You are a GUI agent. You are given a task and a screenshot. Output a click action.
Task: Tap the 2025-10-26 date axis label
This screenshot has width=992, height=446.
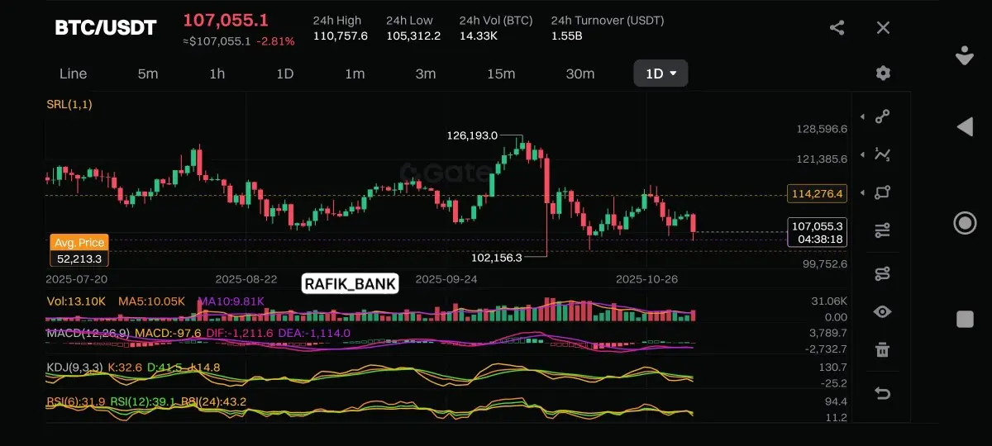pos(647,279)
